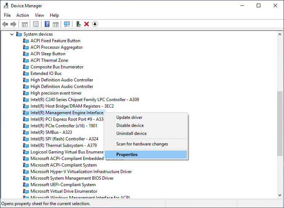
Task: Maximize the Device Manager window
Action: click(x=259, y=5)
